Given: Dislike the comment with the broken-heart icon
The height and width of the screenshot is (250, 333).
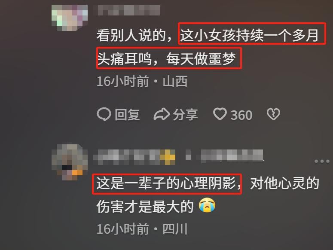Looking at the screenshot, I should click(273, 114).
